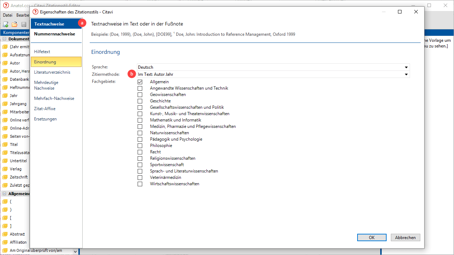This screenshot has height=255, width=454.
Task: Open the Zitiermethode dropdown
Action: 406,74
